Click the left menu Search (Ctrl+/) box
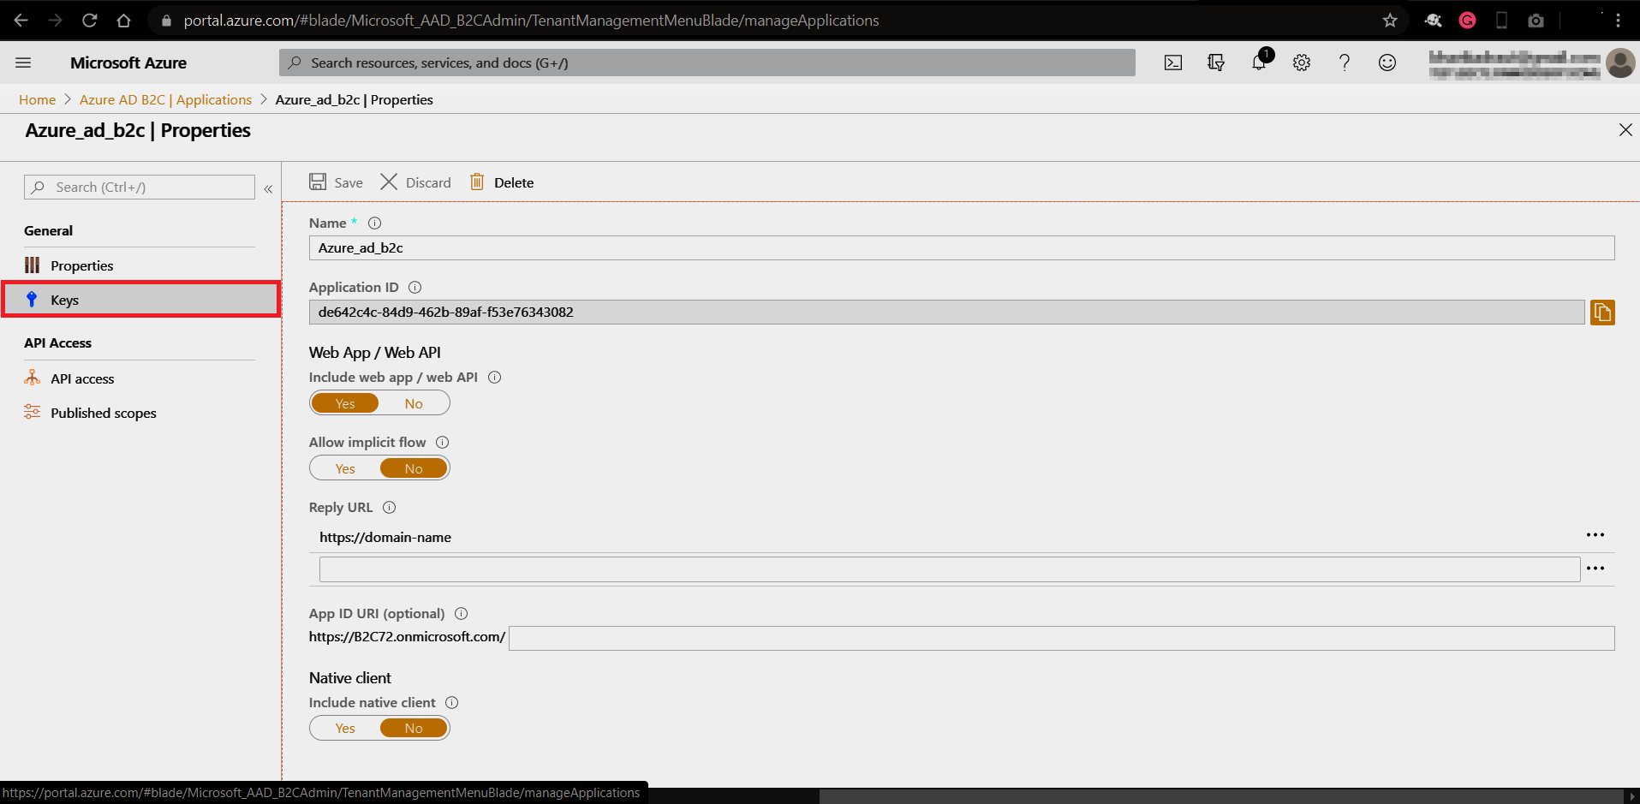The height and width of the screenshot is (804, 1640). [x=140, y=188]
